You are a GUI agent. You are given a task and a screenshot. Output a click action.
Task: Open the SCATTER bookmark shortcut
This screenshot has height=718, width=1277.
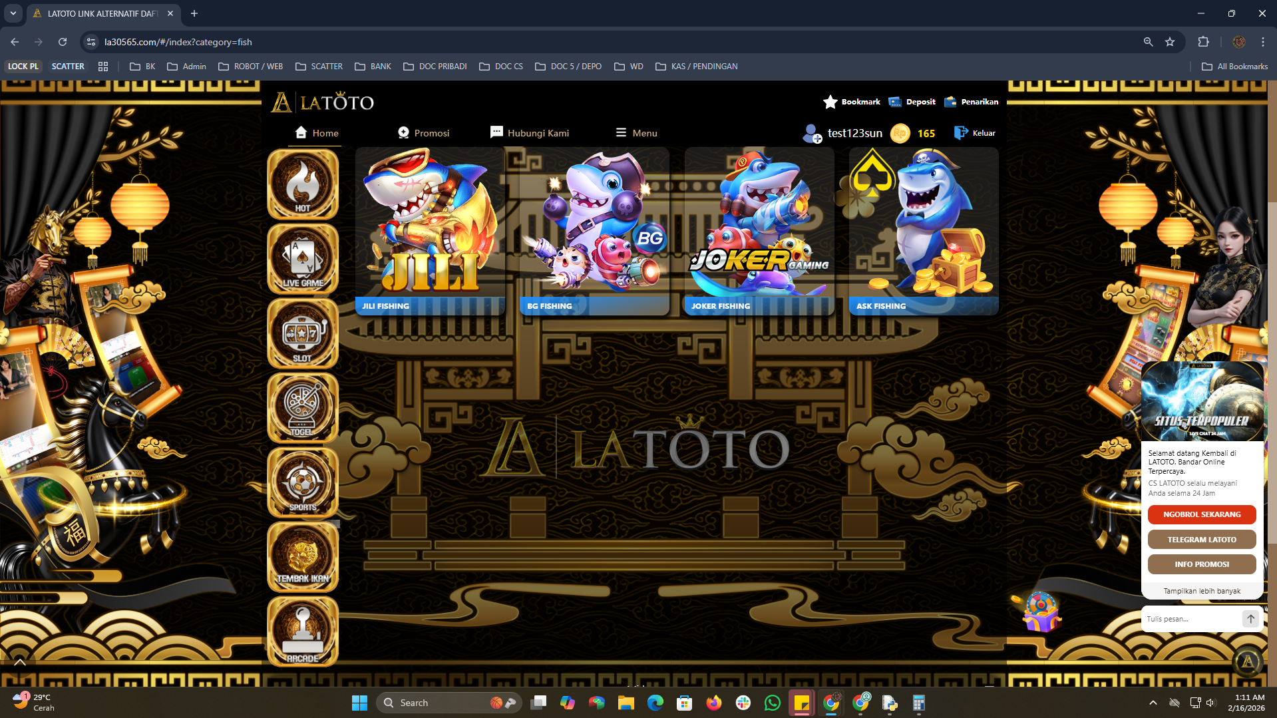(x=68, y=67)
